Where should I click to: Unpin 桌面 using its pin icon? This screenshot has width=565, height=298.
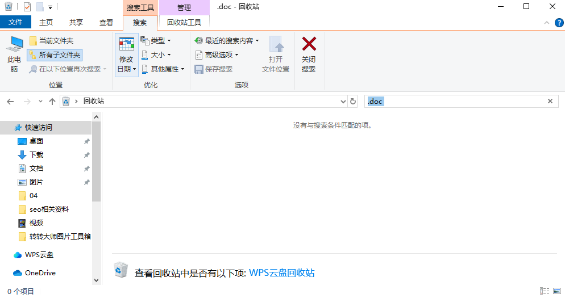point(87,141)
